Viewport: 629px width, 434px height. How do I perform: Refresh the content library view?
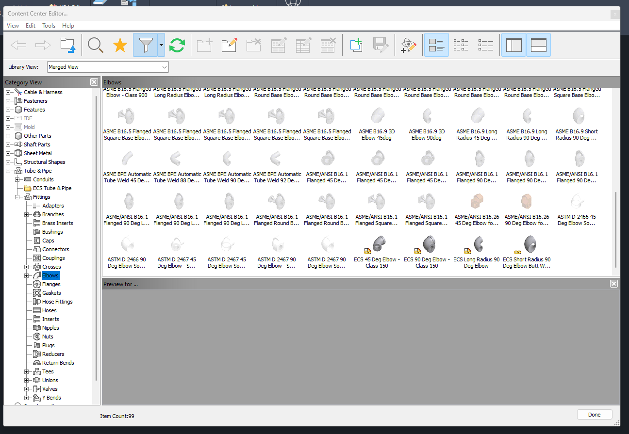pos(177,45)
